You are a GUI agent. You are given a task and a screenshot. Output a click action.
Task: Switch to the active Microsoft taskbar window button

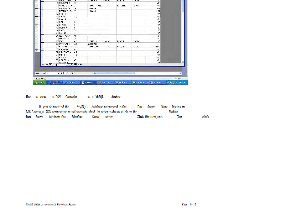tap(89, 82)
